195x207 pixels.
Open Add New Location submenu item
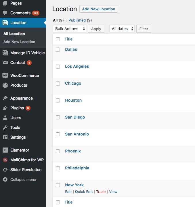pos(19,42)
